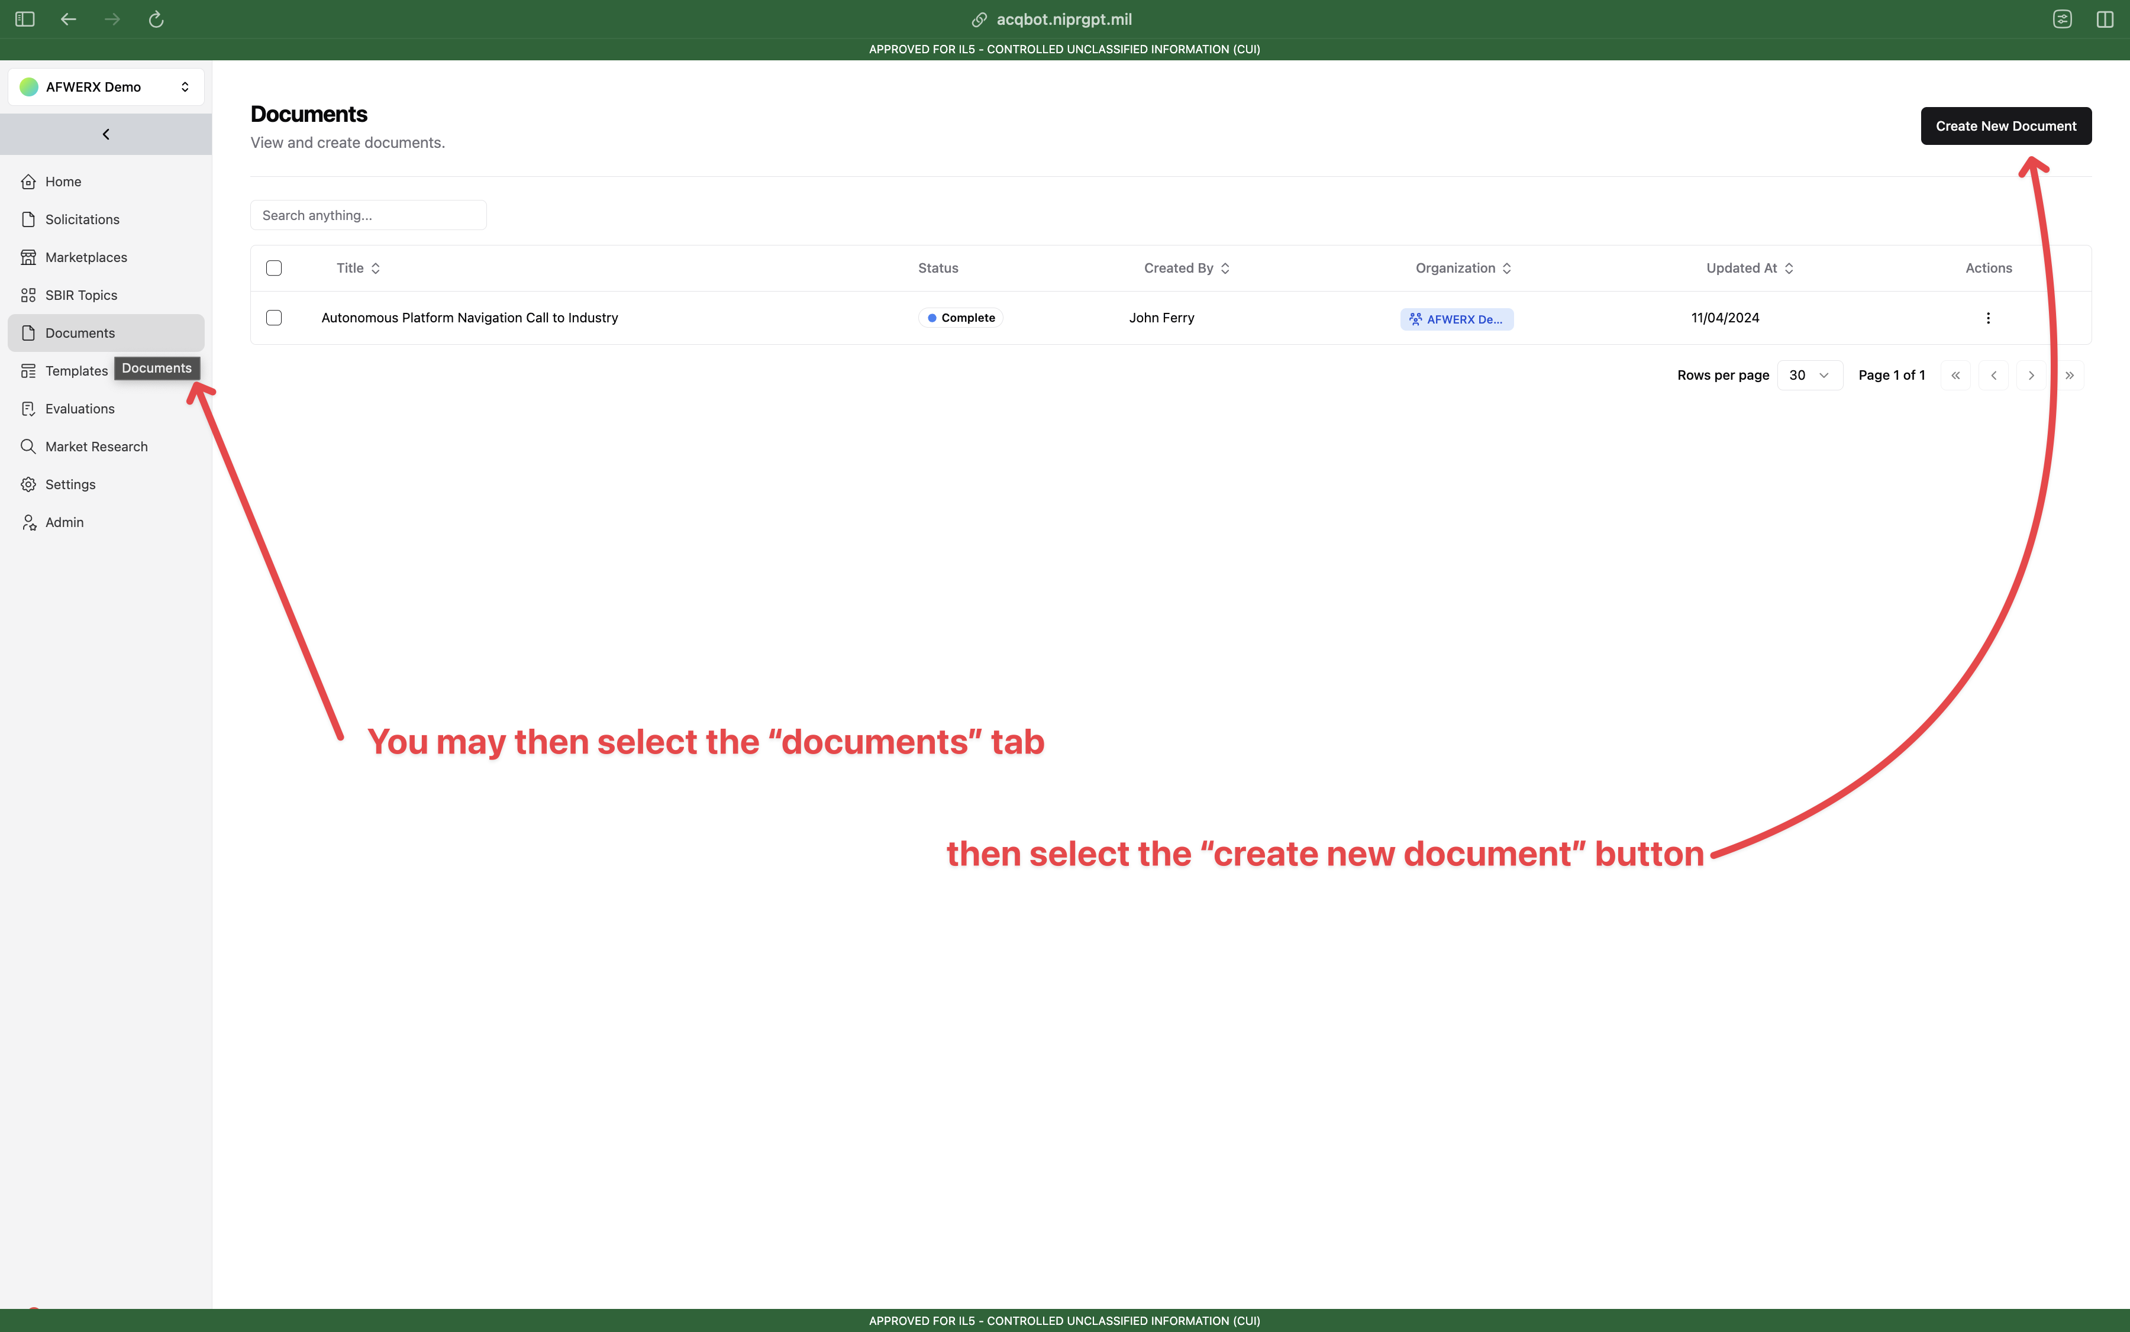Open Settings gear icon in sidebar
This screenshot has width=2130, height=1332.
point(28,484)
